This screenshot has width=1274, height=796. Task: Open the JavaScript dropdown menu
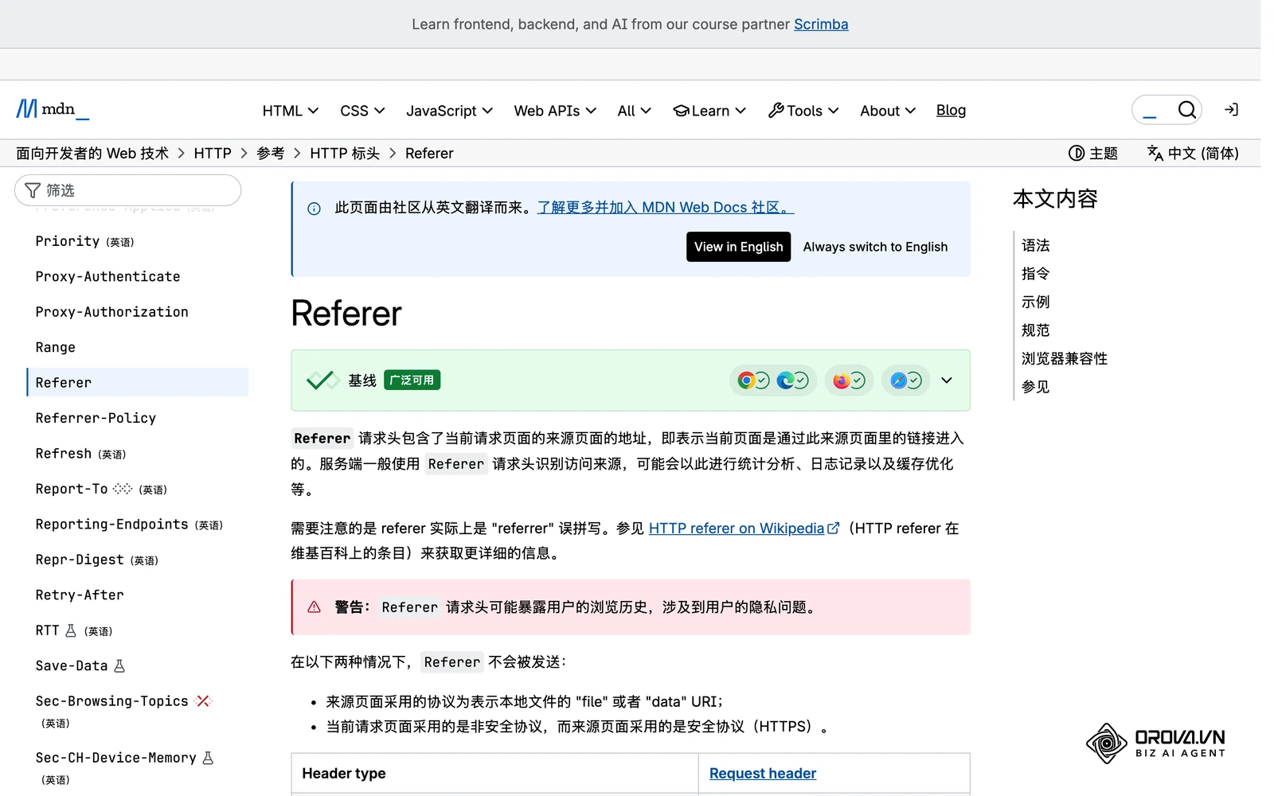[x=449, y=111]
